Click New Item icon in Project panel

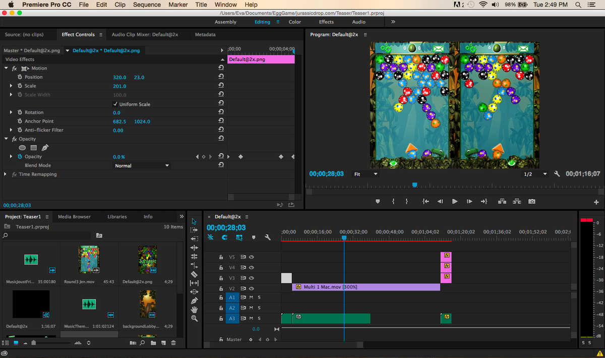click(163, 343)
